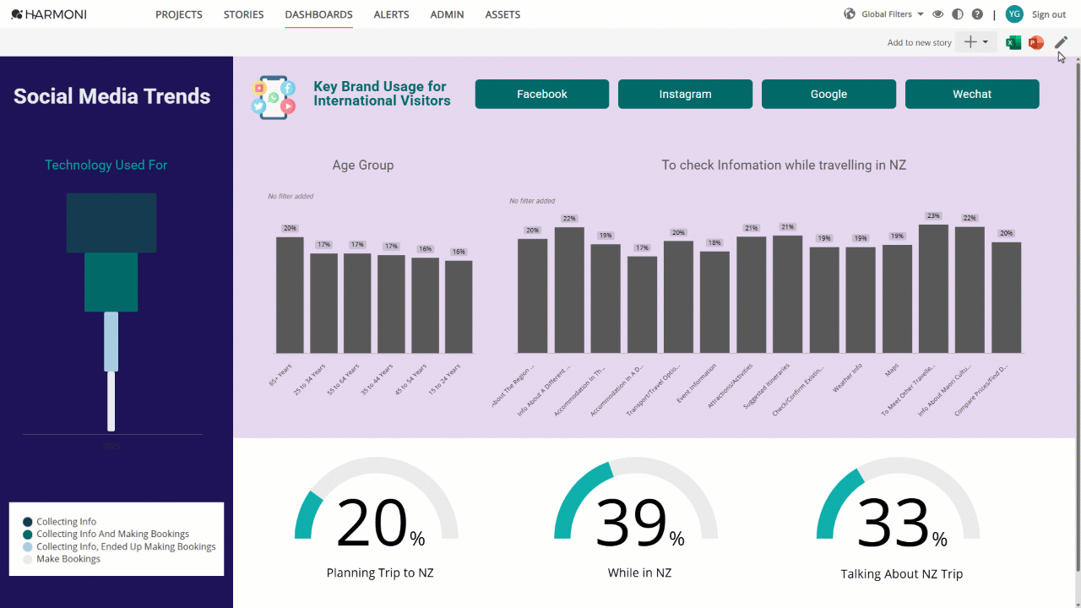The image size is (1081, 608).
Task: Open the help question mark icon
Action: click(x=977, y=14)
